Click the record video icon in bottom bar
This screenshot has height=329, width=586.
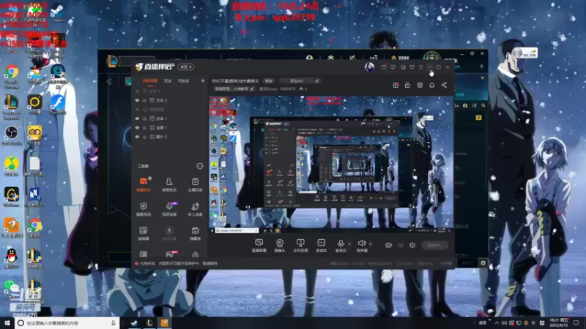pyautogui.click(x=388, y=245)
